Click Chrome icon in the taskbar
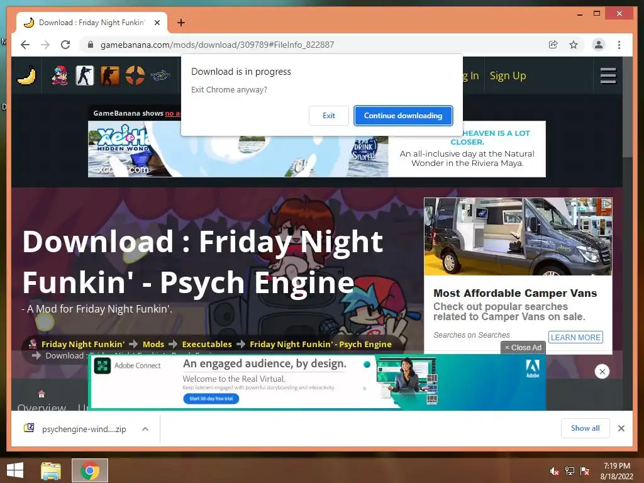 click(90, 470)
